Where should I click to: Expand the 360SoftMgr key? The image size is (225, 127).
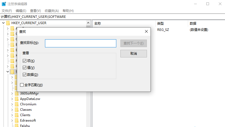(x=12, y=93)
